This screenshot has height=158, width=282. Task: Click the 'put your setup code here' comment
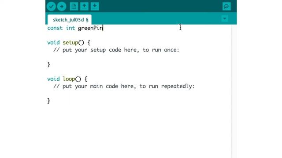[116, 50]
